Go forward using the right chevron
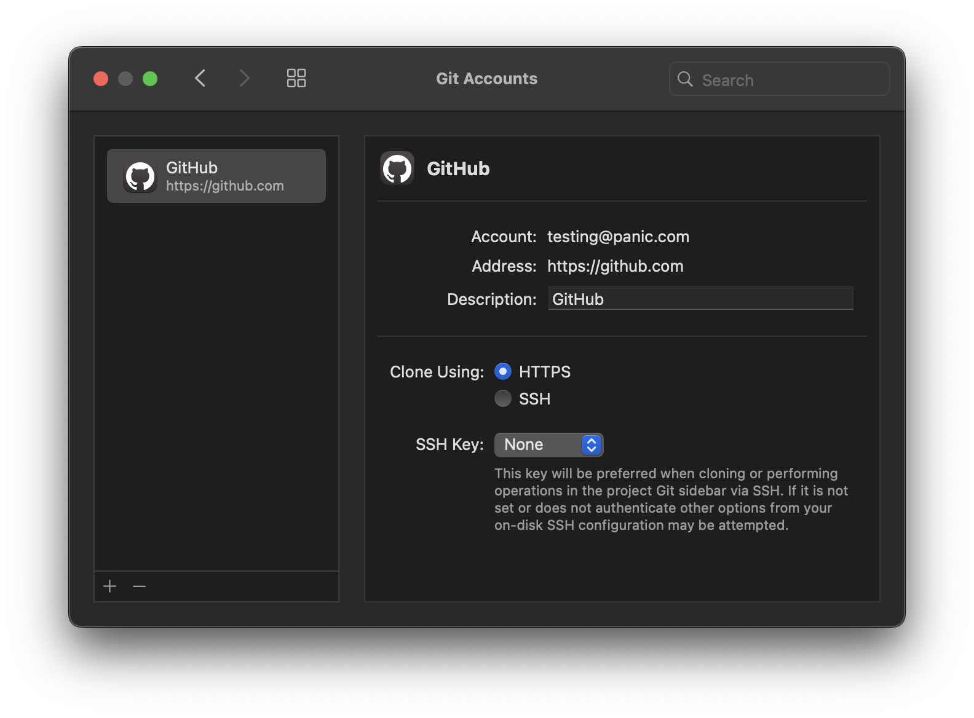Screen dimensions: 974x718 tap(244, 78)
